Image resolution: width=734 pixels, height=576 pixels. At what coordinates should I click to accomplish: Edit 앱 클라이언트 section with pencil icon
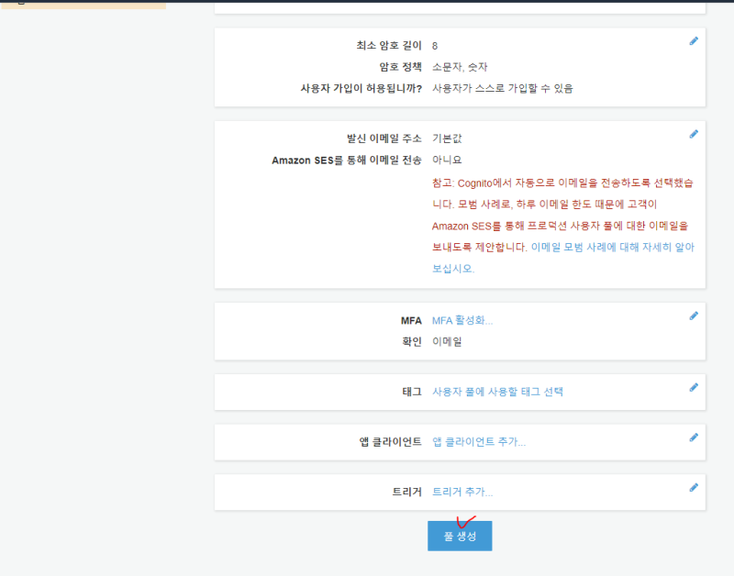point(694,438)
